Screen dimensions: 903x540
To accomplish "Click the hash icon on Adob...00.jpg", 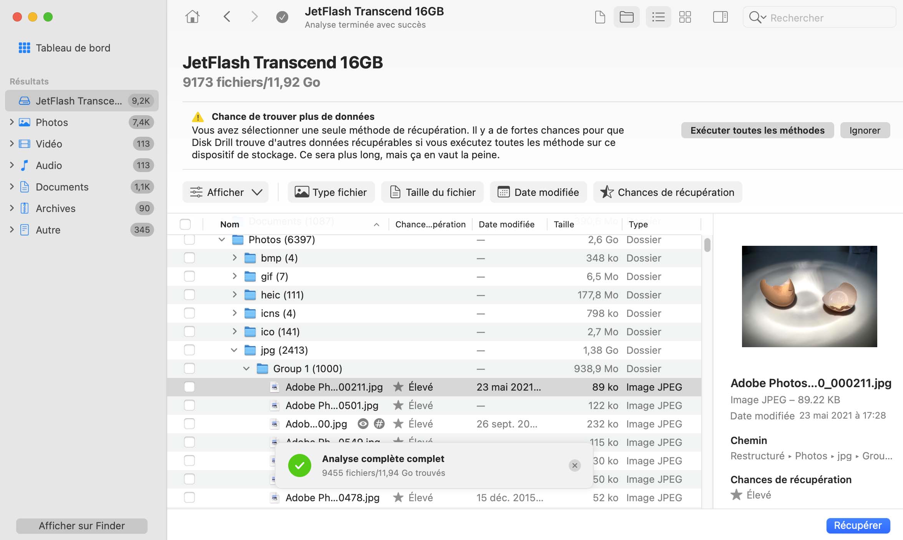I will [379, 424].
